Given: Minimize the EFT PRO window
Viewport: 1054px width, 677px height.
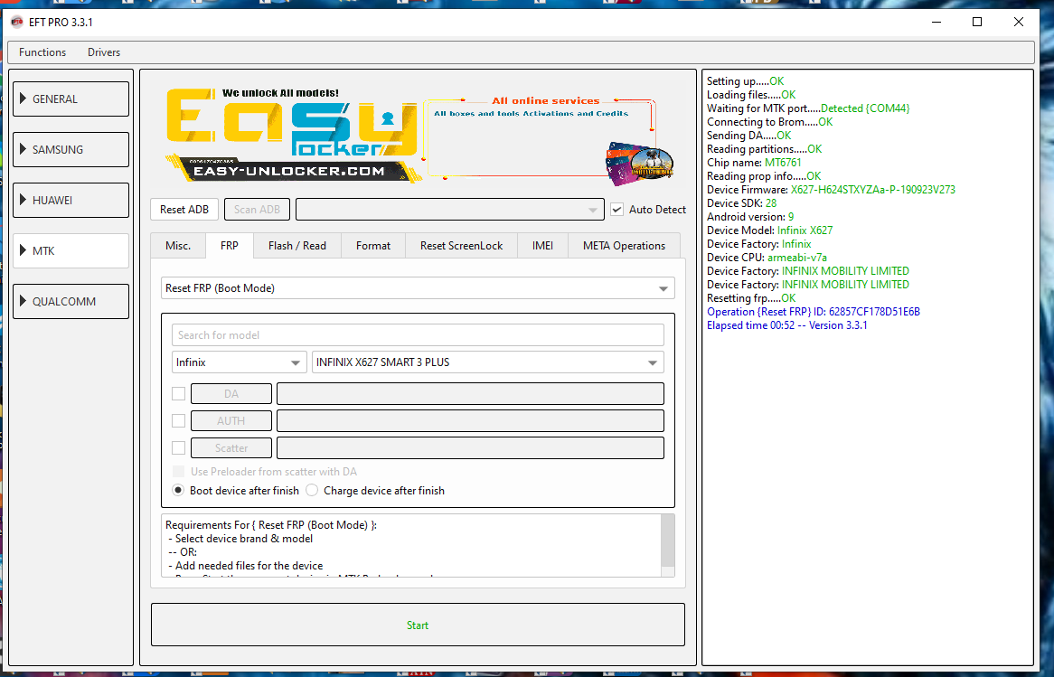Looking at the screenshot, I should tap(936, 23).
